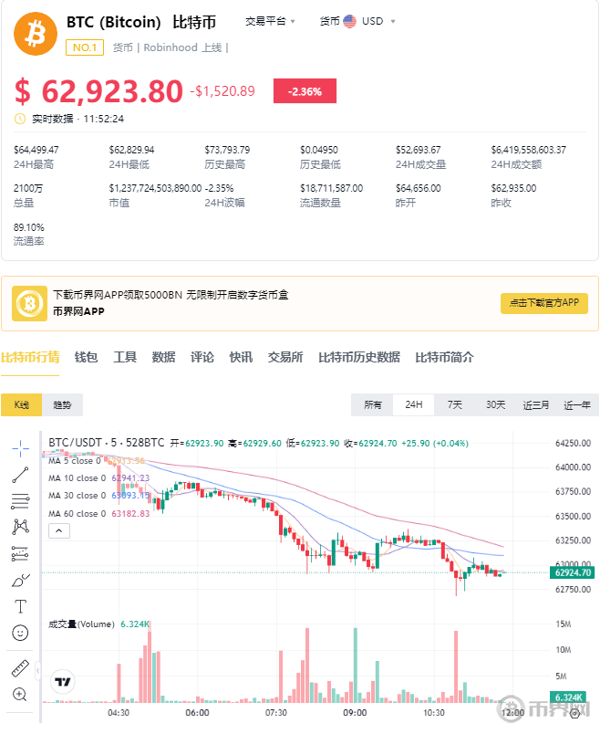Viewport: 600px width, 734px height.
Task: Open the 交易平台 dropdown
Action: point(271,20)
